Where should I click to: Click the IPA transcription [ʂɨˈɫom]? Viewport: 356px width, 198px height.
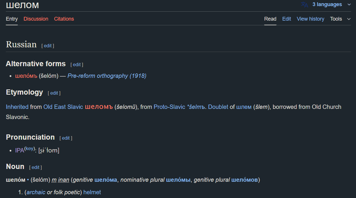49,150
